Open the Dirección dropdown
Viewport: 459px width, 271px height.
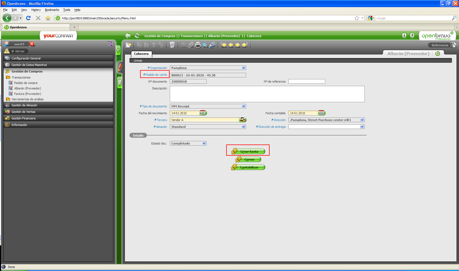tap(362, 120)
